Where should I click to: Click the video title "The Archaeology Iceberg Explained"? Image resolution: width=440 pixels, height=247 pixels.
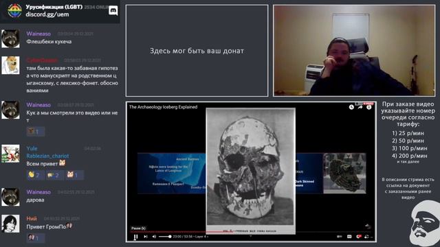pos(163,107)
